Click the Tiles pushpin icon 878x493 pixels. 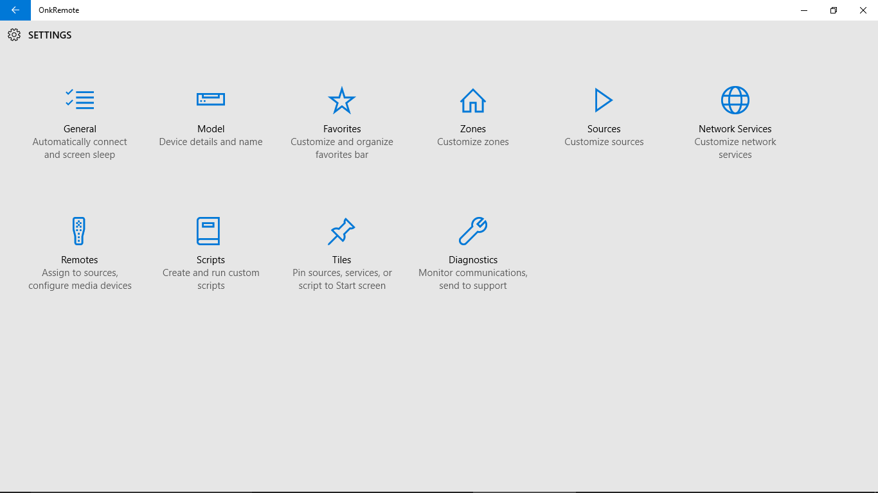tap(341, 231)
